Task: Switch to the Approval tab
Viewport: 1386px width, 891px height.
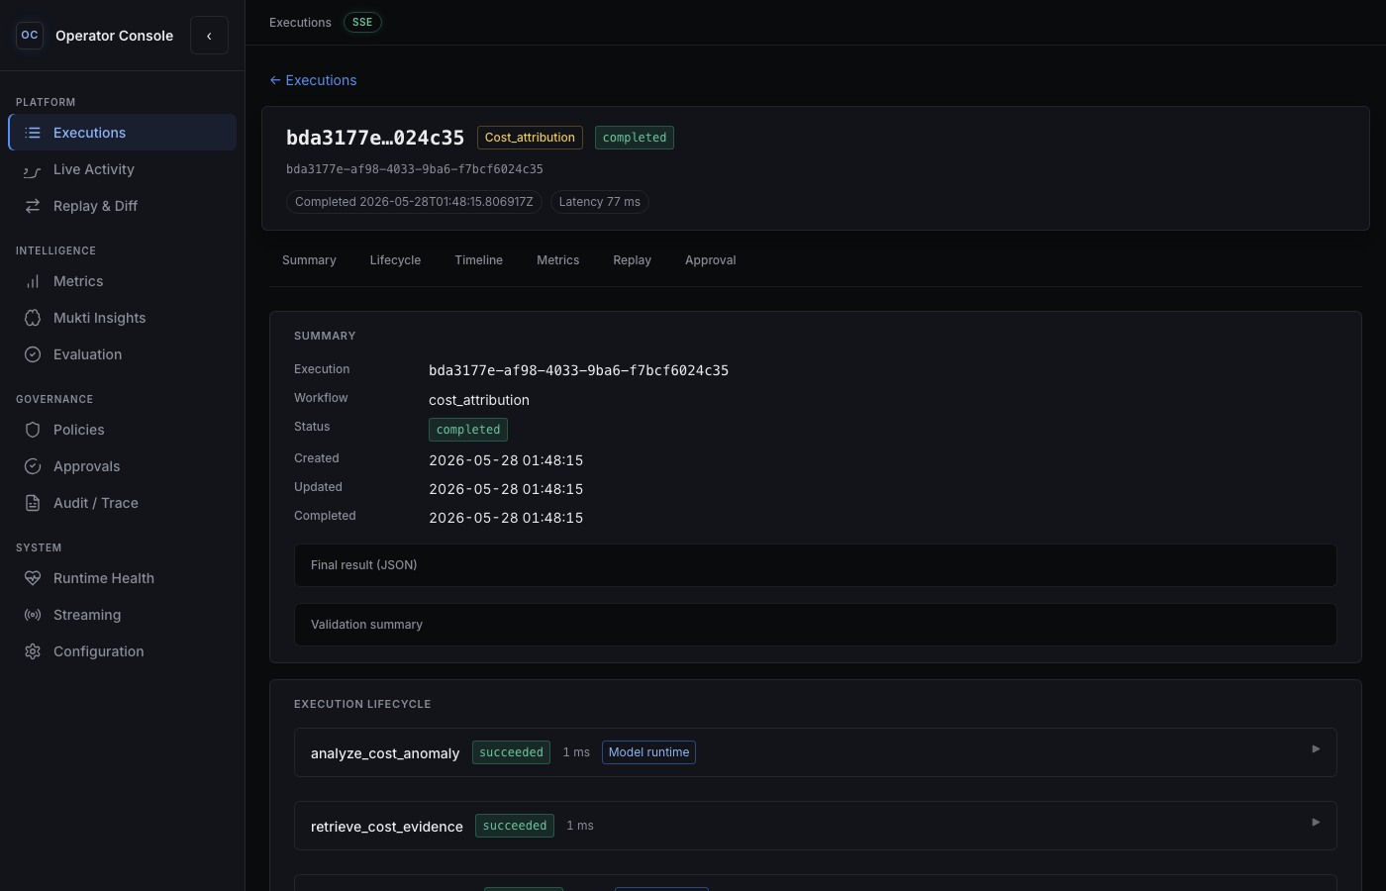Action: pyautogui.click(x=710, y=260)
